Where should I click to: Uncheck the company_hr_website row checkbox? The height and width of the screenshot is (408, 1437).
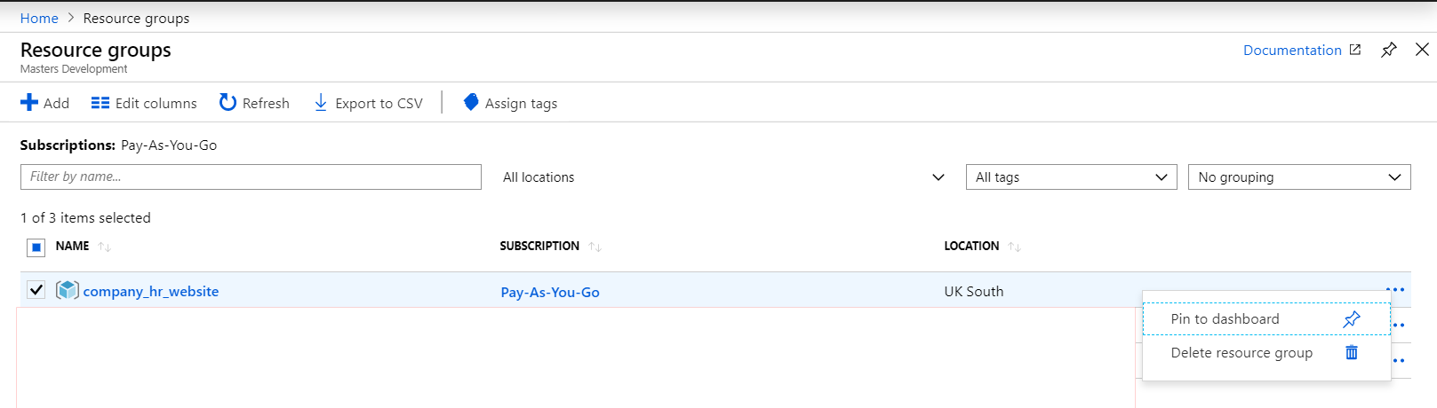(x=36, y=290)
